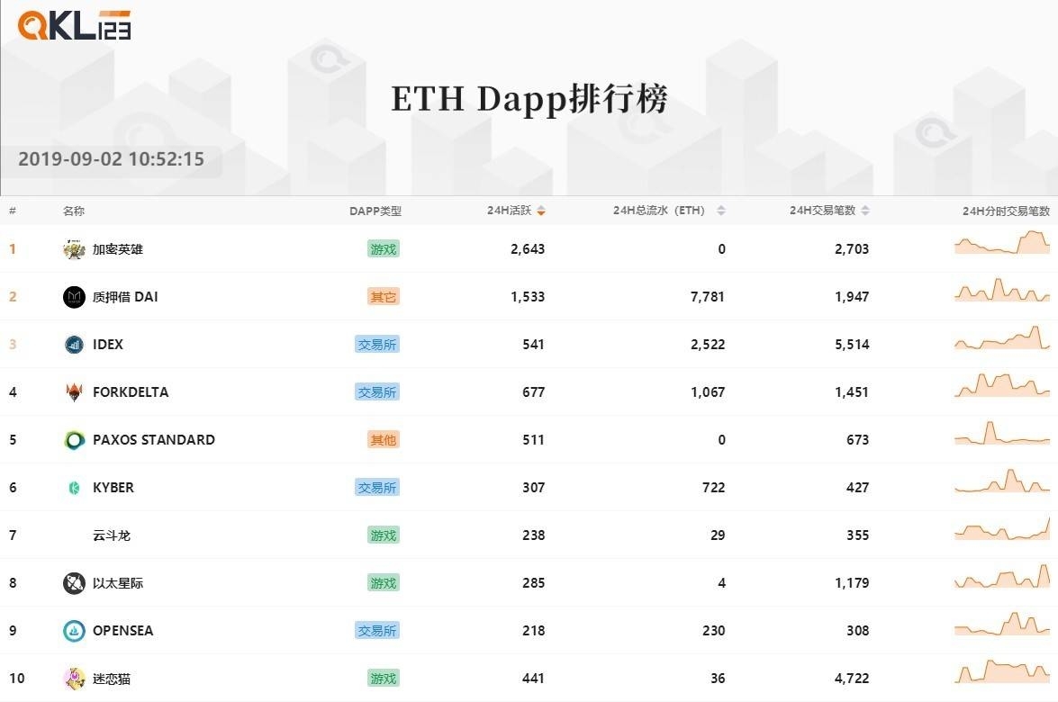1058x702 pixels.
Task: Sort by 24H活跃 arrow
Action: [x=541, y=211]
